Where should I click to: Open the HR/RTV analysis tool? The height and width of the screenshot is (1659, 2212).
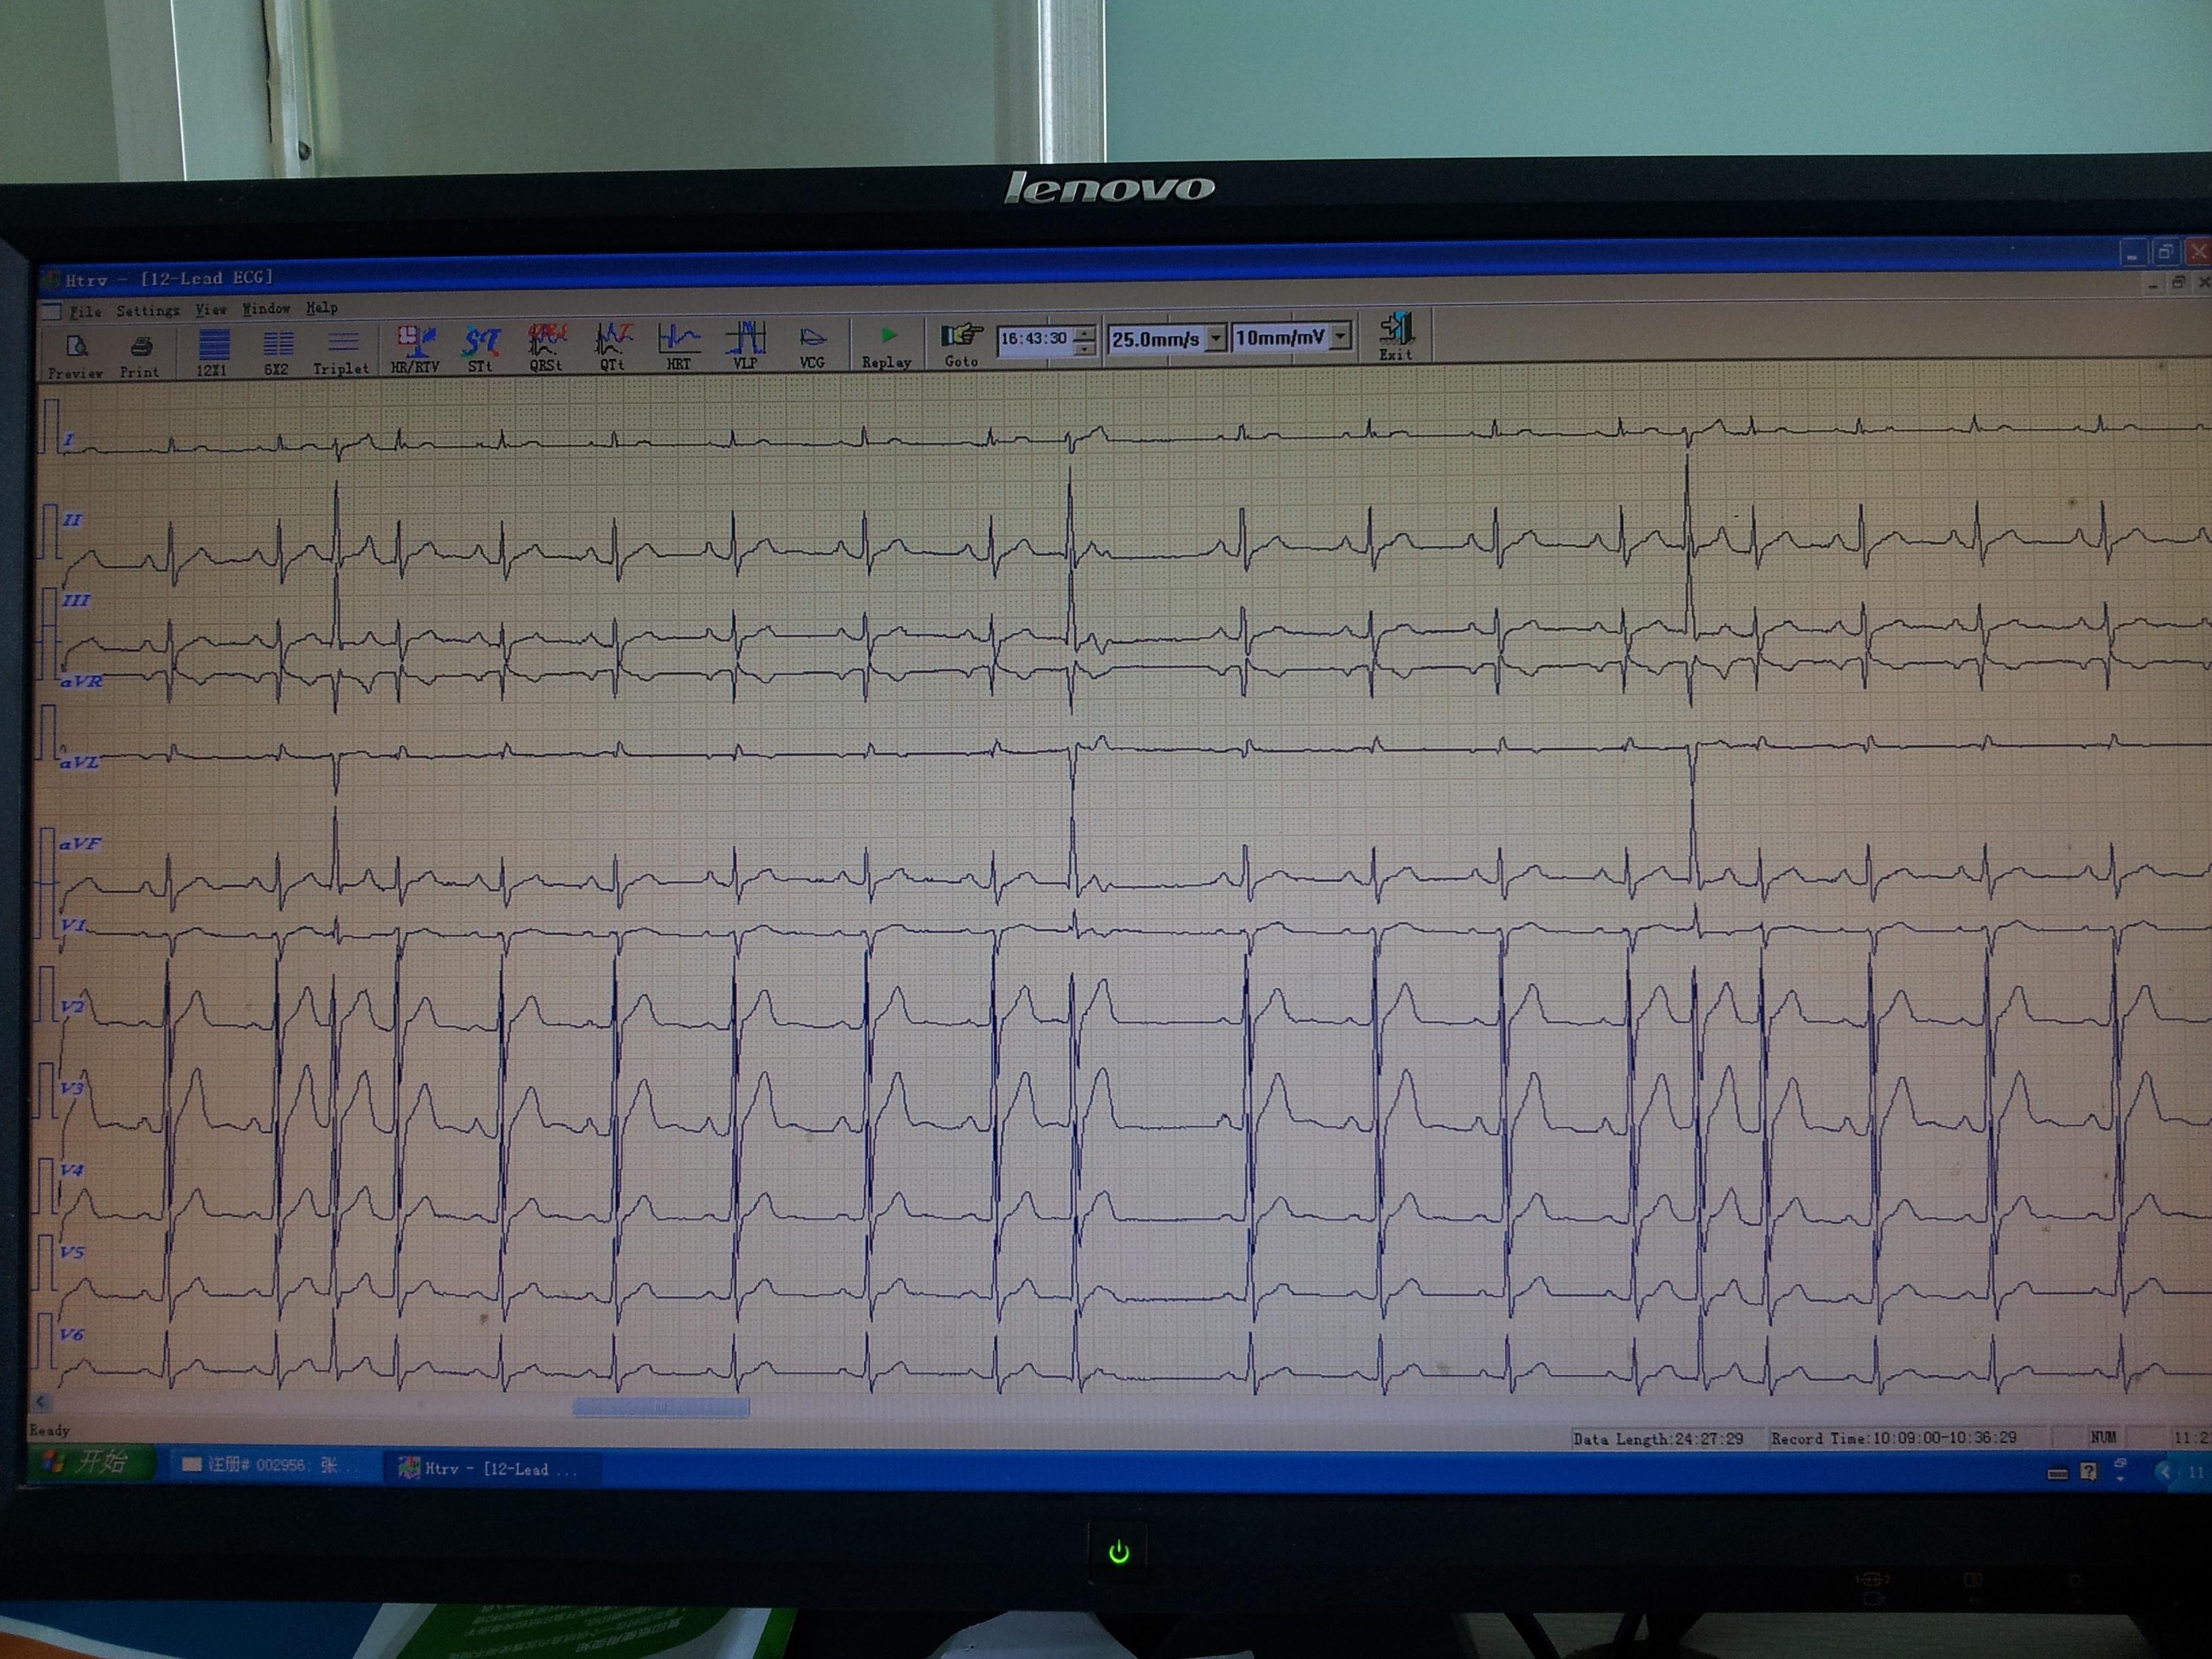415,349
